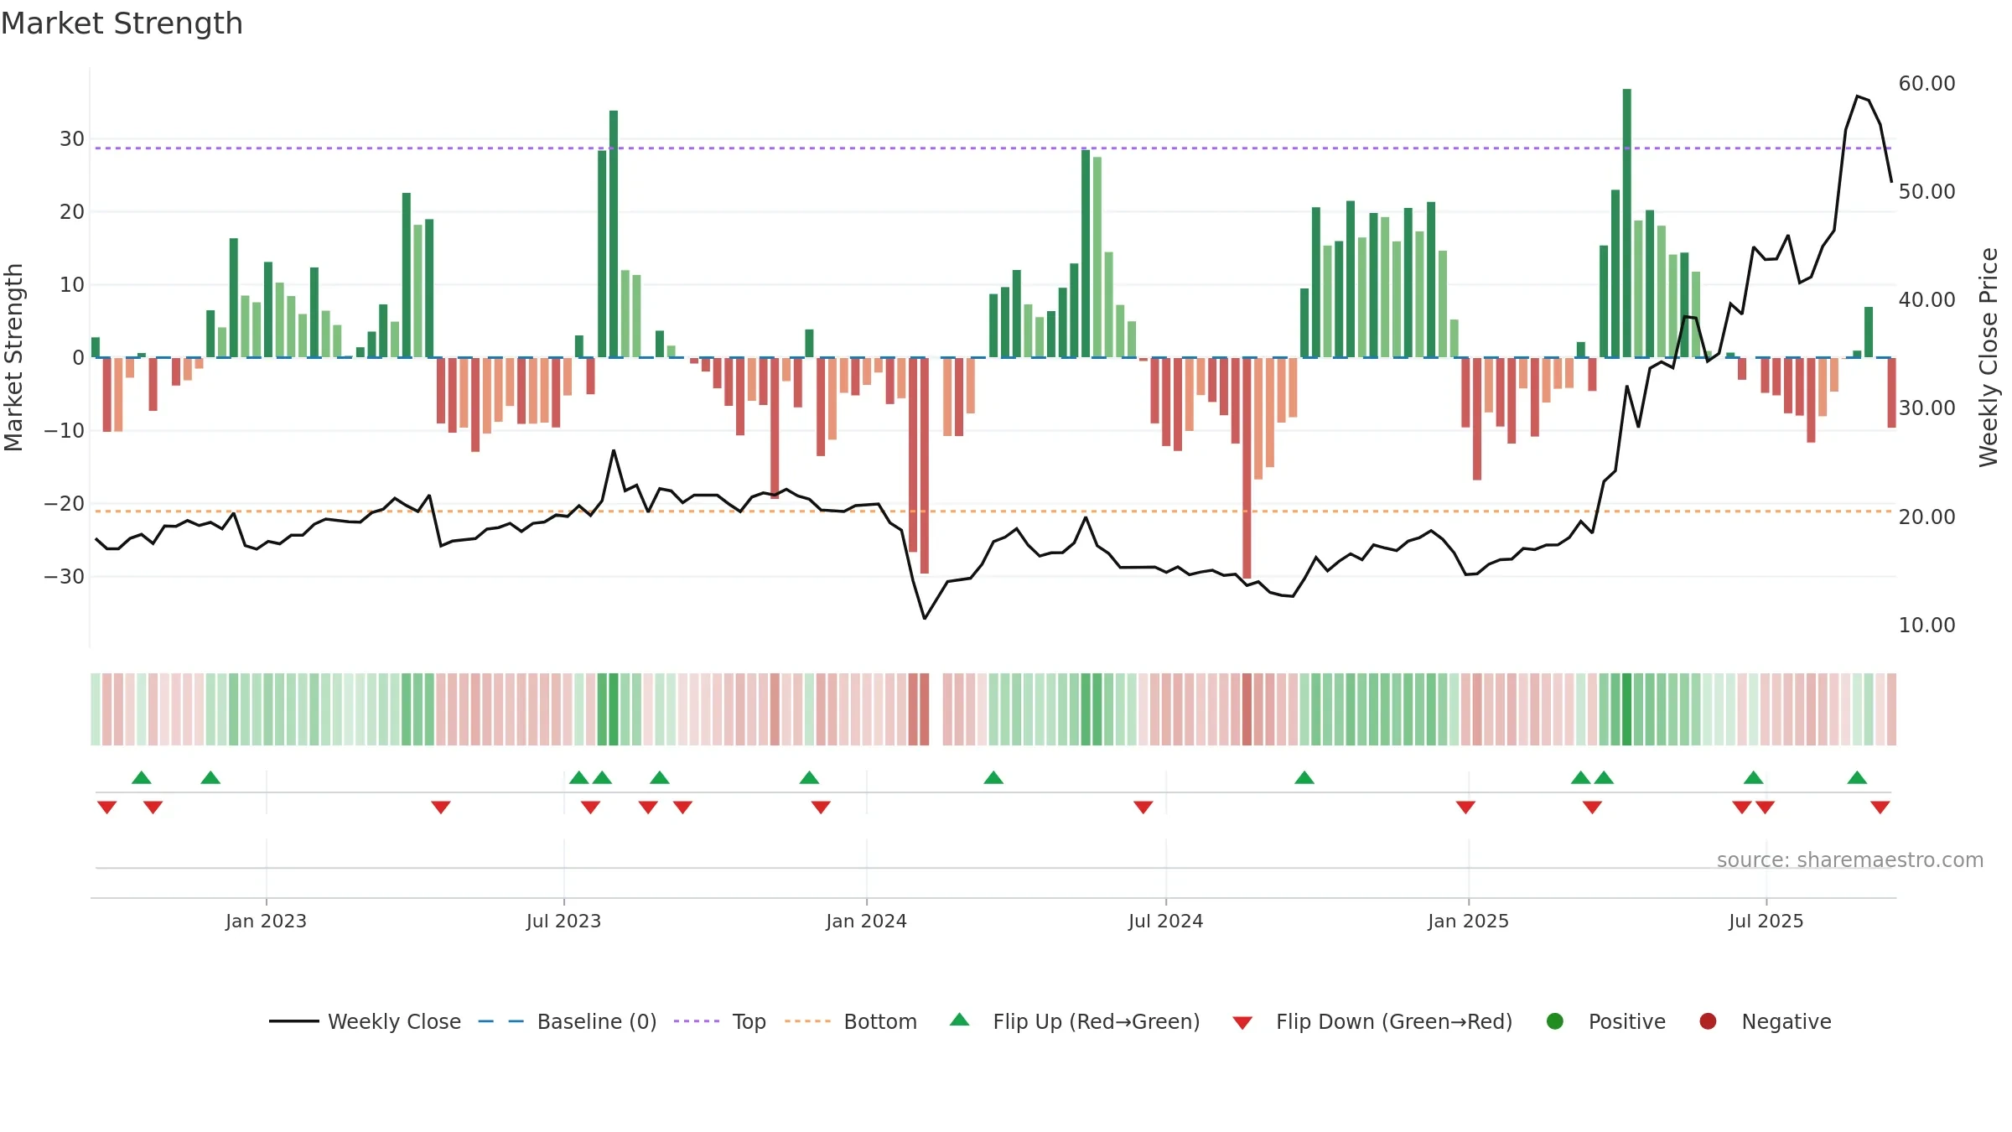Click the 30.00 price axis label
2012x1132 pixels.
coord(1926,408)
